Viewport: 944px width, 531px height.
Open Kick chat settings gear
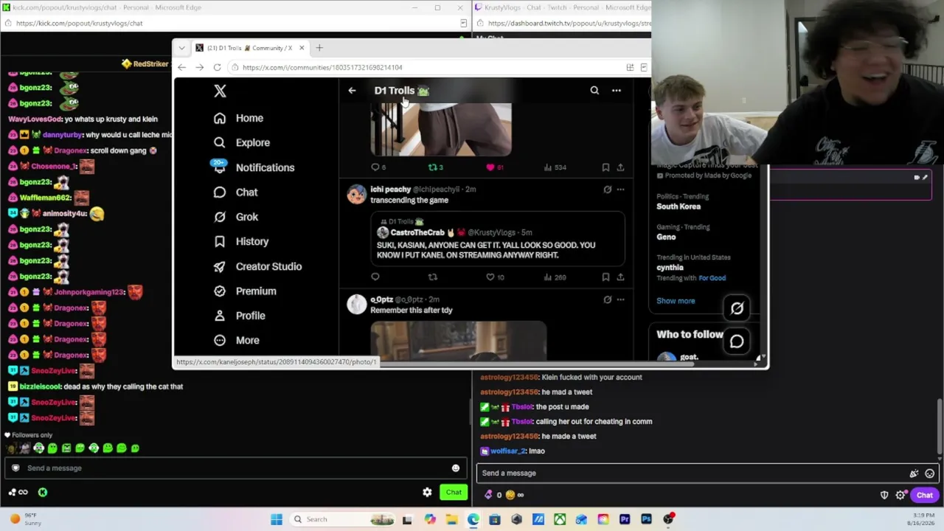[427, 493]
